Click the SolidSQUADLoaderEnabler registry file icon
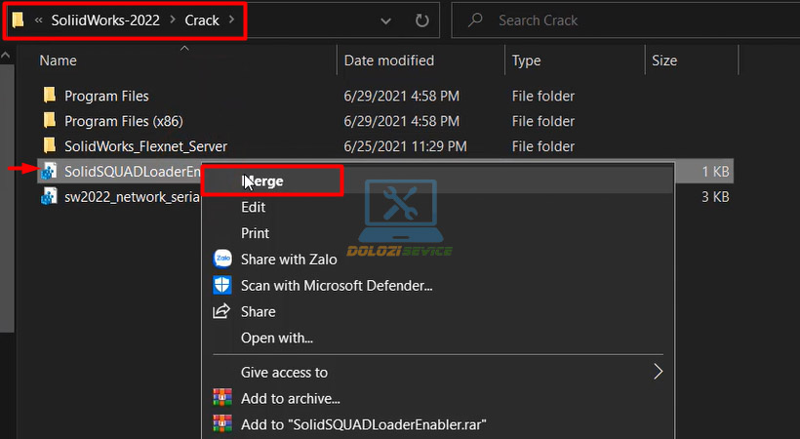This screenshot has width=800, height=439. 49,171
